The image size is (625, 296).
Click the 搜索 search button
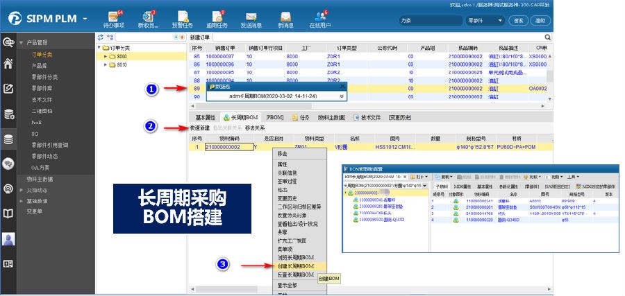click(518, 20)
